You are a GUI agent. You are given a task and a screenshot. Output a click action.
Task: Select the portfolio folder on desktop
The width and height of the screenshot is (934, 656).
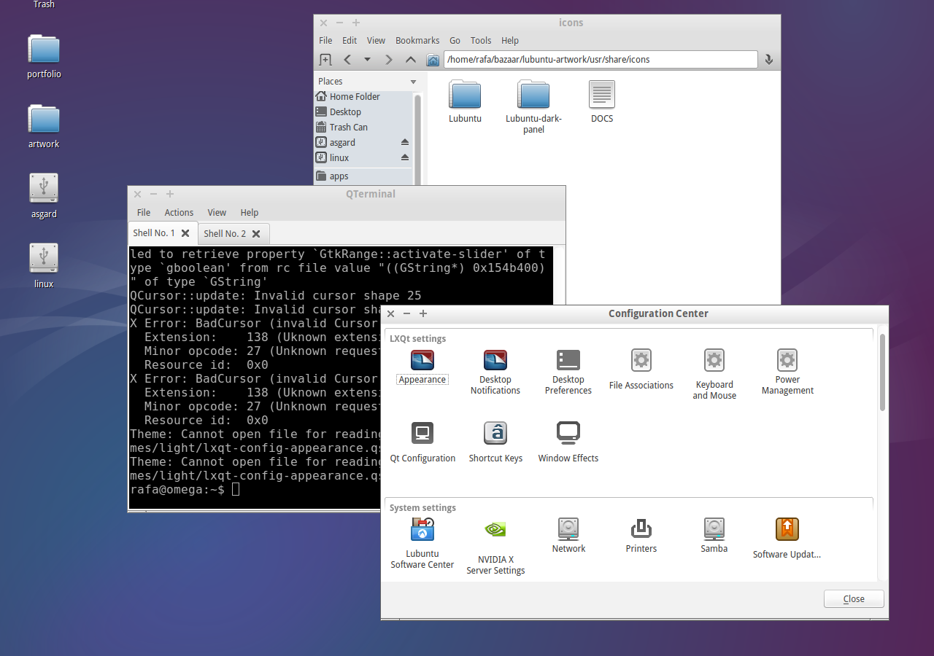point(44,57)
